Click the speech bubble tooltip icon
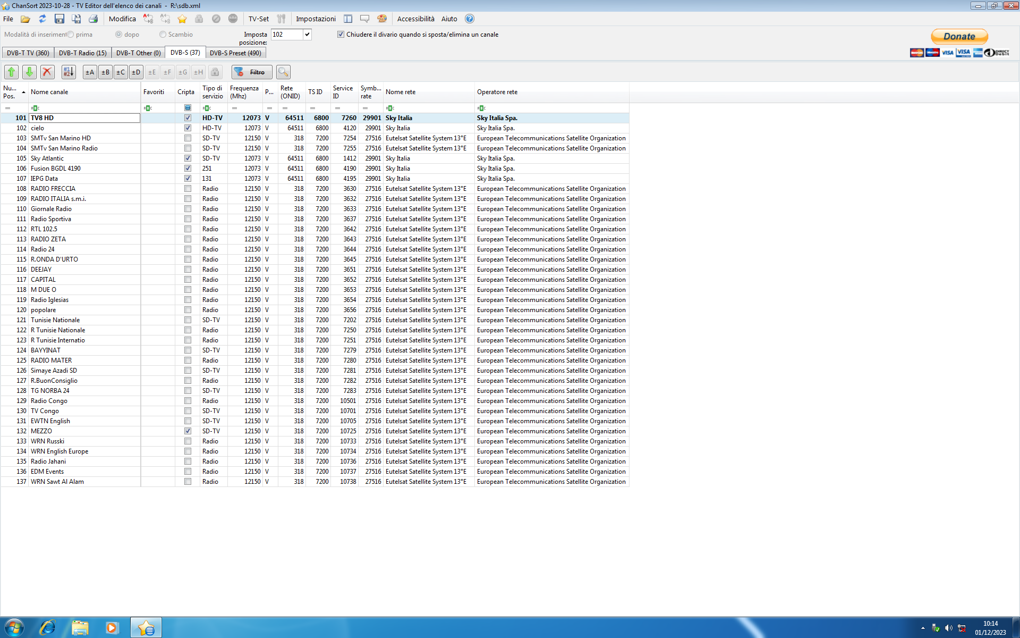 point(365,19)
